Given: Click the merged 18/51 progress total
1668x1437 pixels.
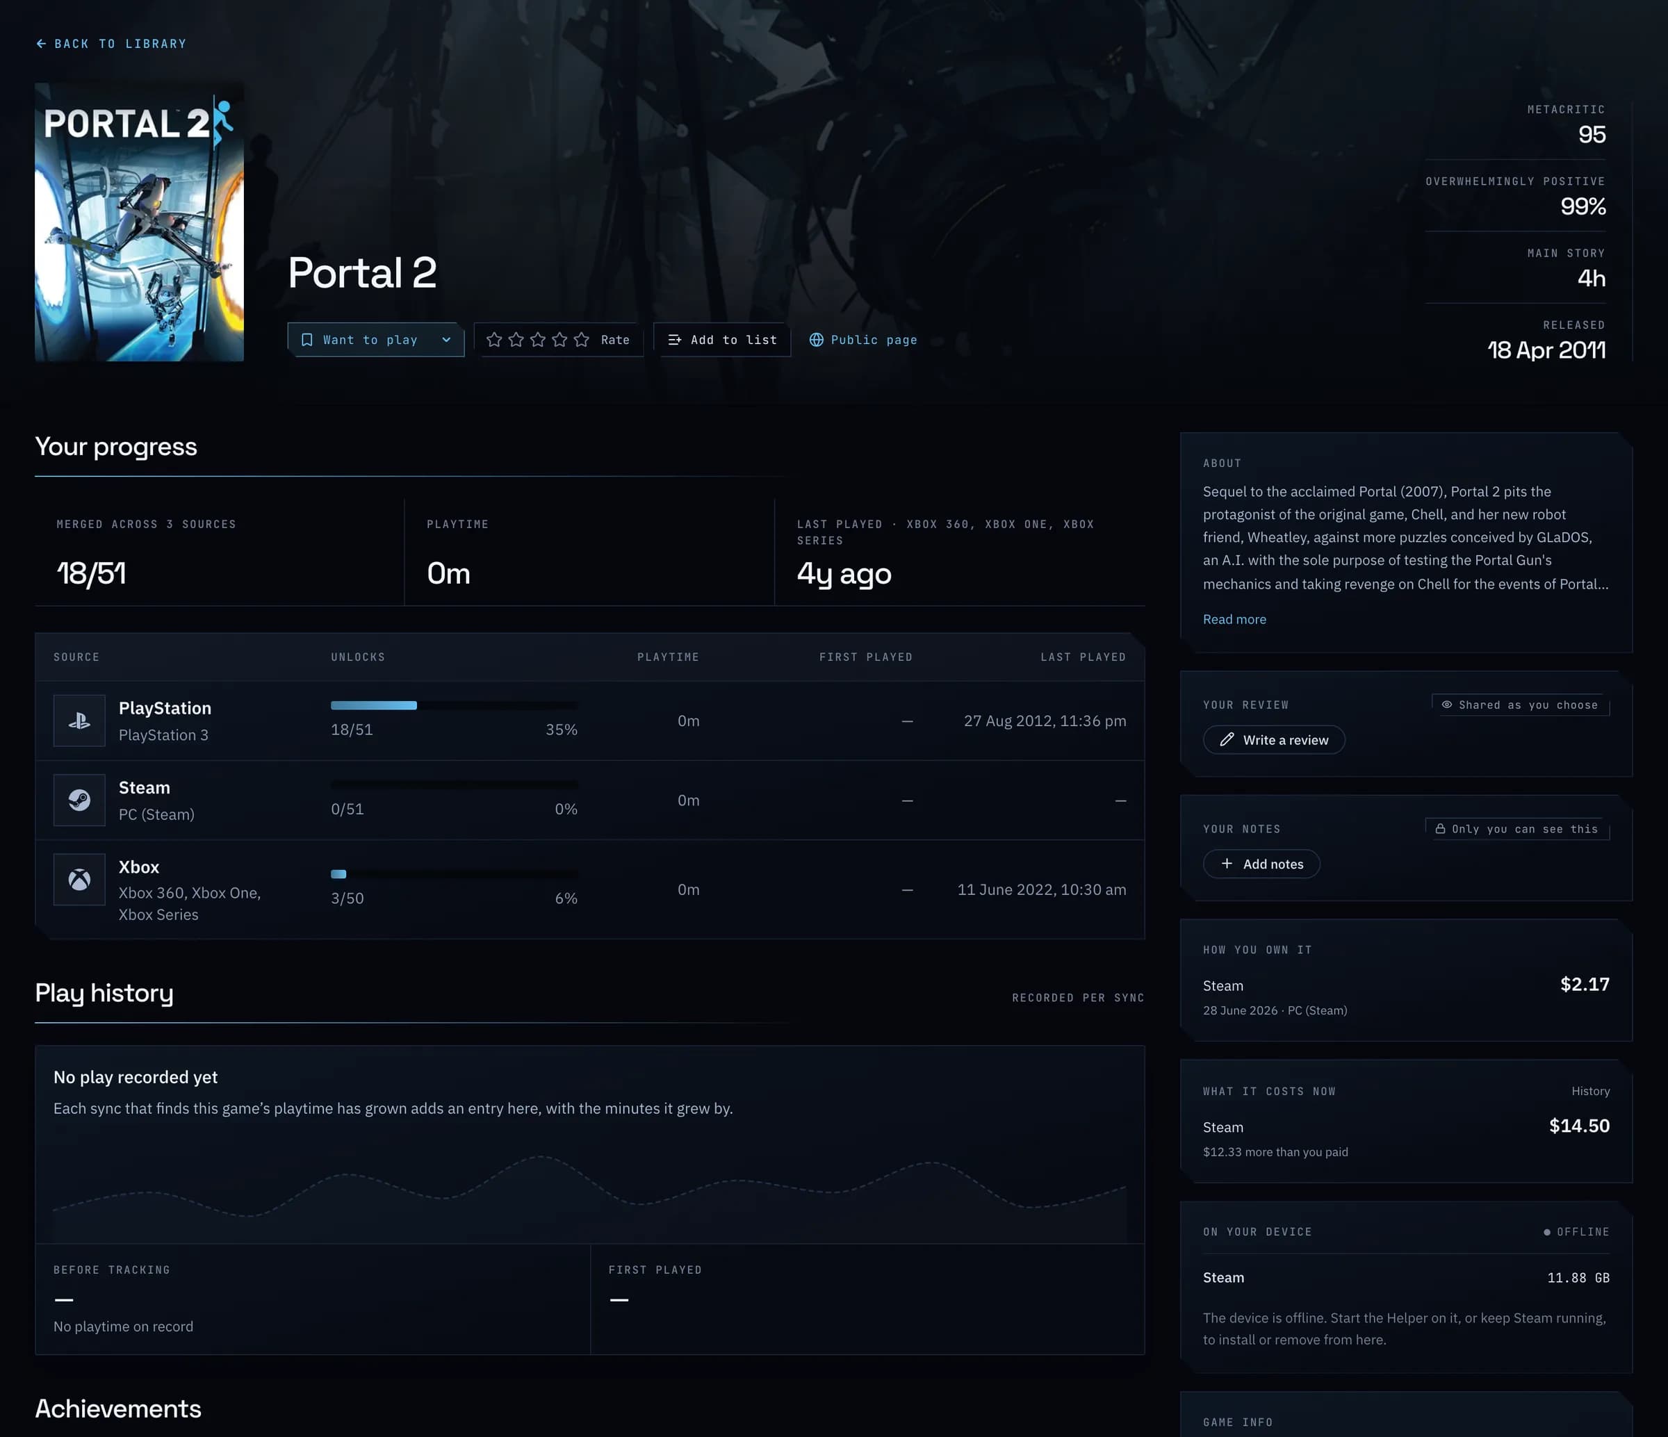Looking at the screenshot, I should 91,574.
